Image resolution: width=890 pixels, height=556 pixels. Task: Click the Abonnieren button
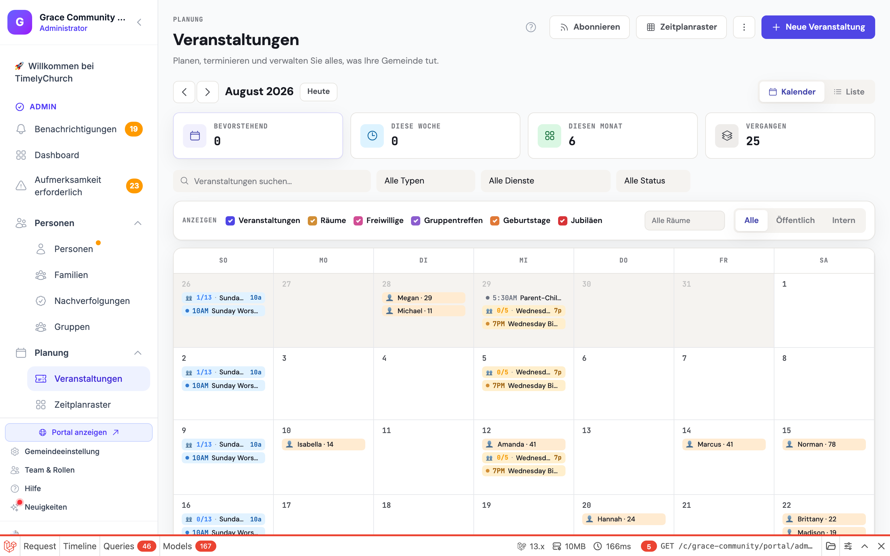(590, 27)
